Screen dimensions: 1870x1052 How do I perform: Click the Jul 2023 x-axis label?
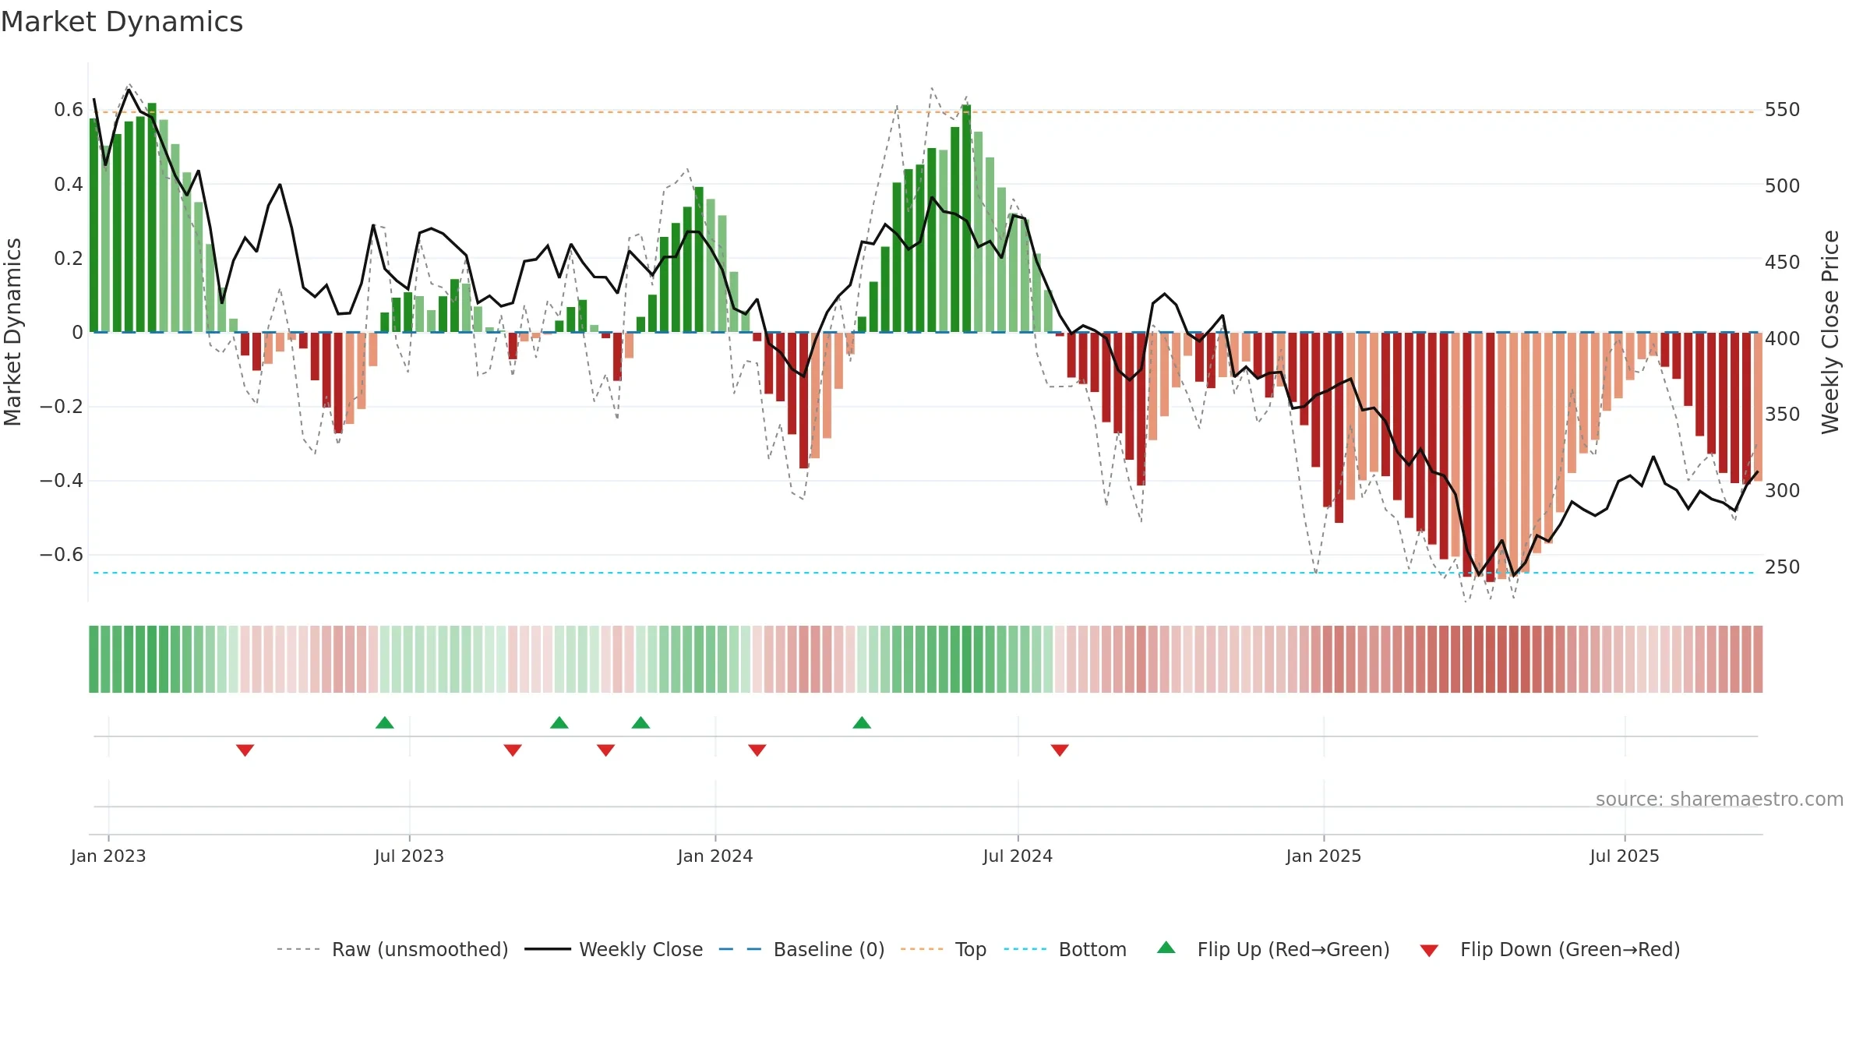tap(409, 856)
